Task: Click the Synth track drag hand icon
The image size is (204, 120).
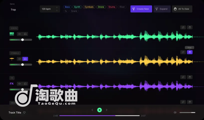Action: (x=190, y=27)
